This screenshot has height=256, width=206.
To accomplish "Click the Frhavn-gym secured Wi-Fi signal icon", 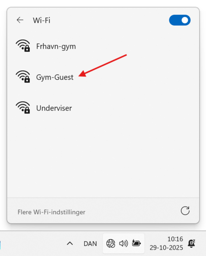I will click(23, 46).
